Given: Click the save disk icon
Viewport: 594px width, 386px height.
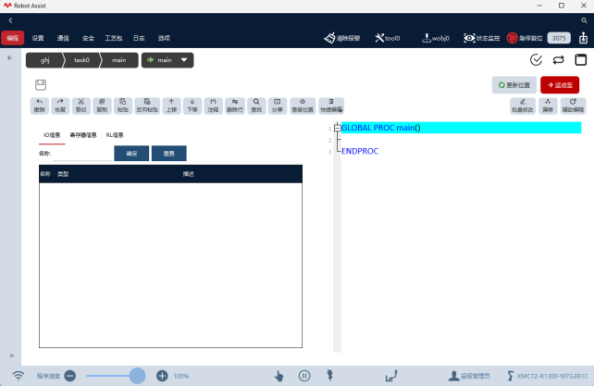Looking at the screenshot, I should coord(41,84).
